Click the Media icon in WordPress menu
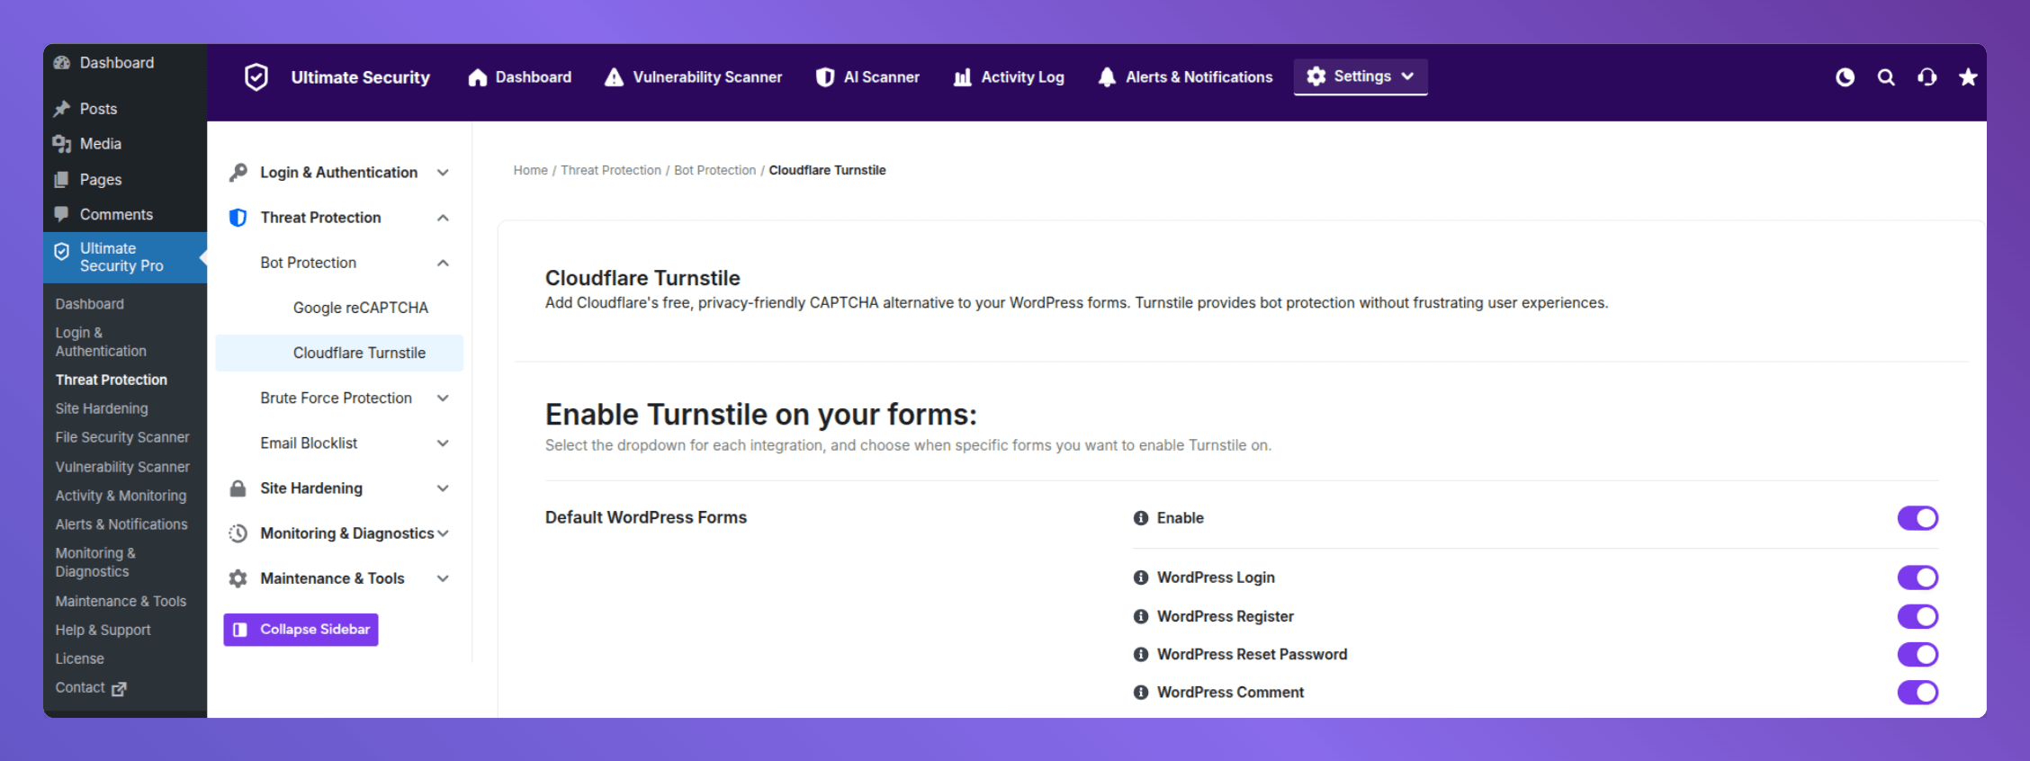The image size is (2030, 761). pyautogui.click(x=61, y=144)
